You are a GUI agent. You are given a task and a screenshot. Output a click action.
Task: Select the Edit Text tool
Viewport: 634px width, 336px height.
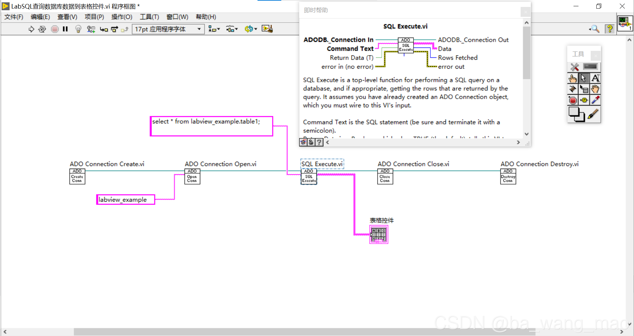pyautogui.click(x=595, y=78)
